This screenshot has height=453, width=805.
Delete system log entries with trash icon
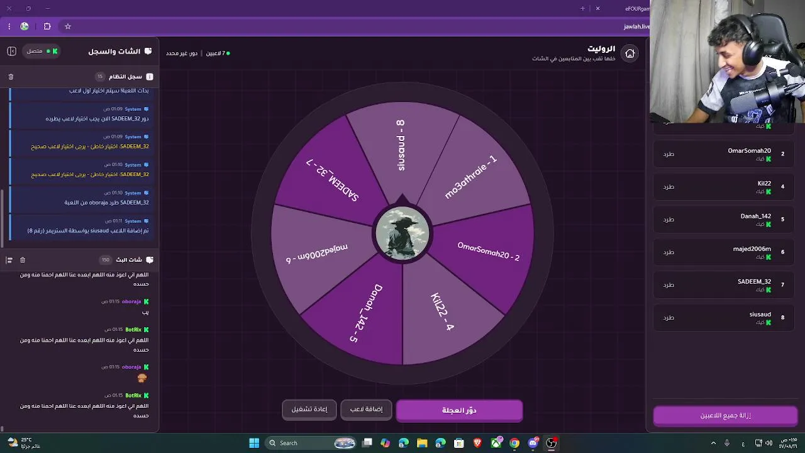(11, 77)
